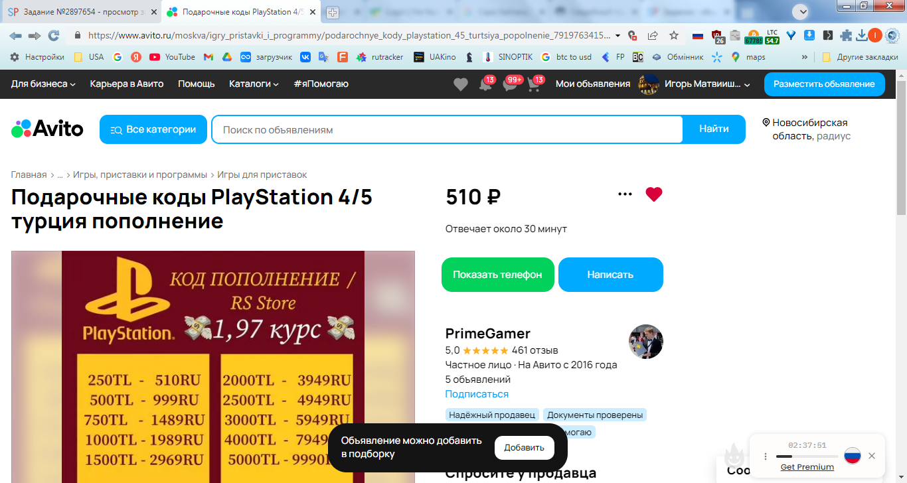Go to Avito home via logo

47,129
